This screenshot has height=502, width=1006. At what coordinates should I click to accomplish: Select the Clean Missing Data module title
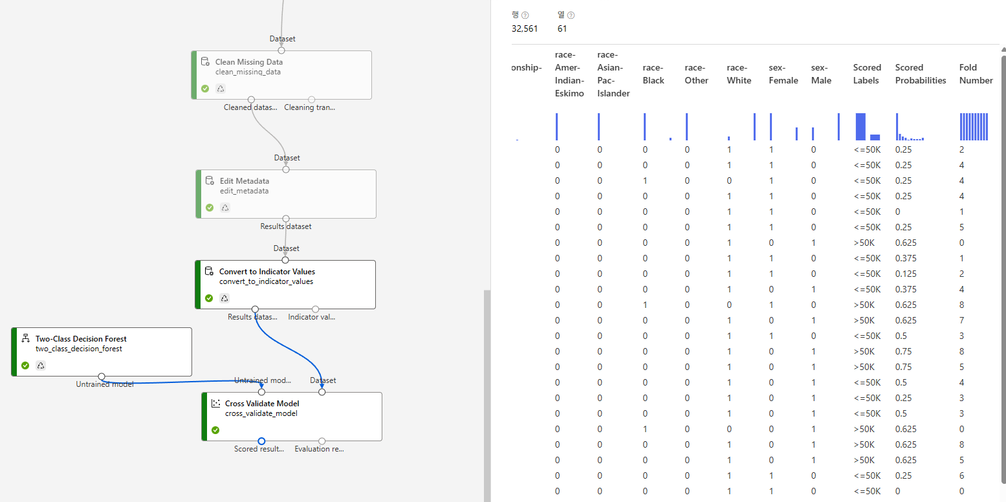click(x=249, y=62)
